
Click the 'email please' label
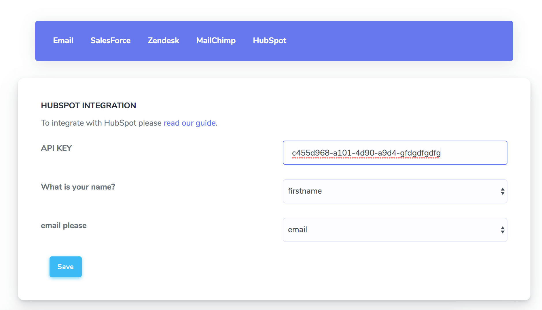coord(64,226)
